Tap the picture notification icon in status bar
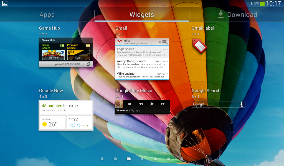Viewport: 284px width, 166px height. pyautogui.click(x=5, y=4)
